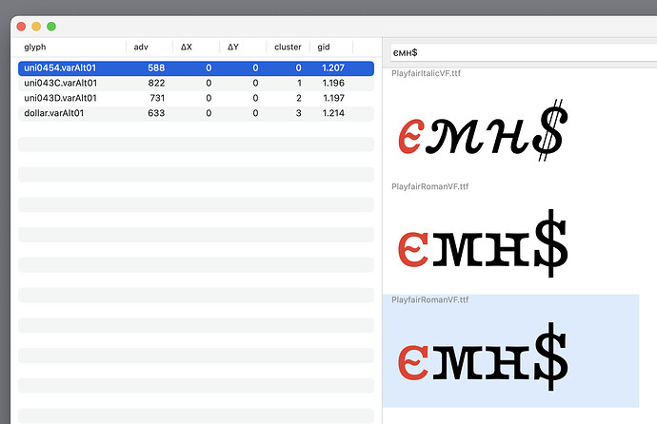657x424 pixels.
Task: Sort by the adv column header
Action: click(141, 47)
